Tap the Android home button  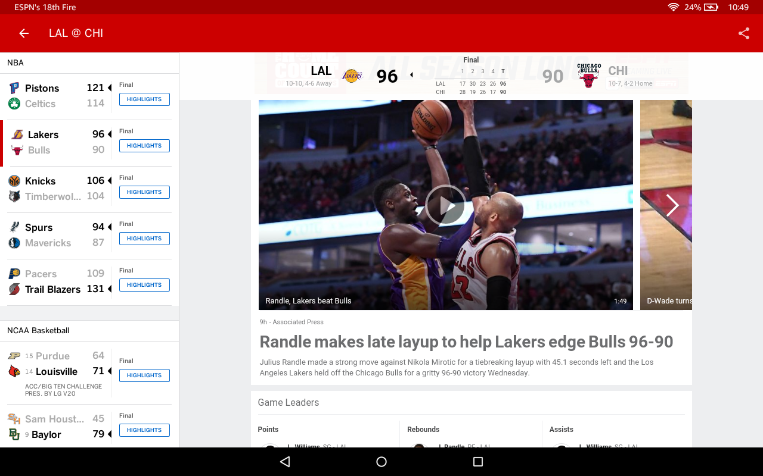(x=381, y=461)
